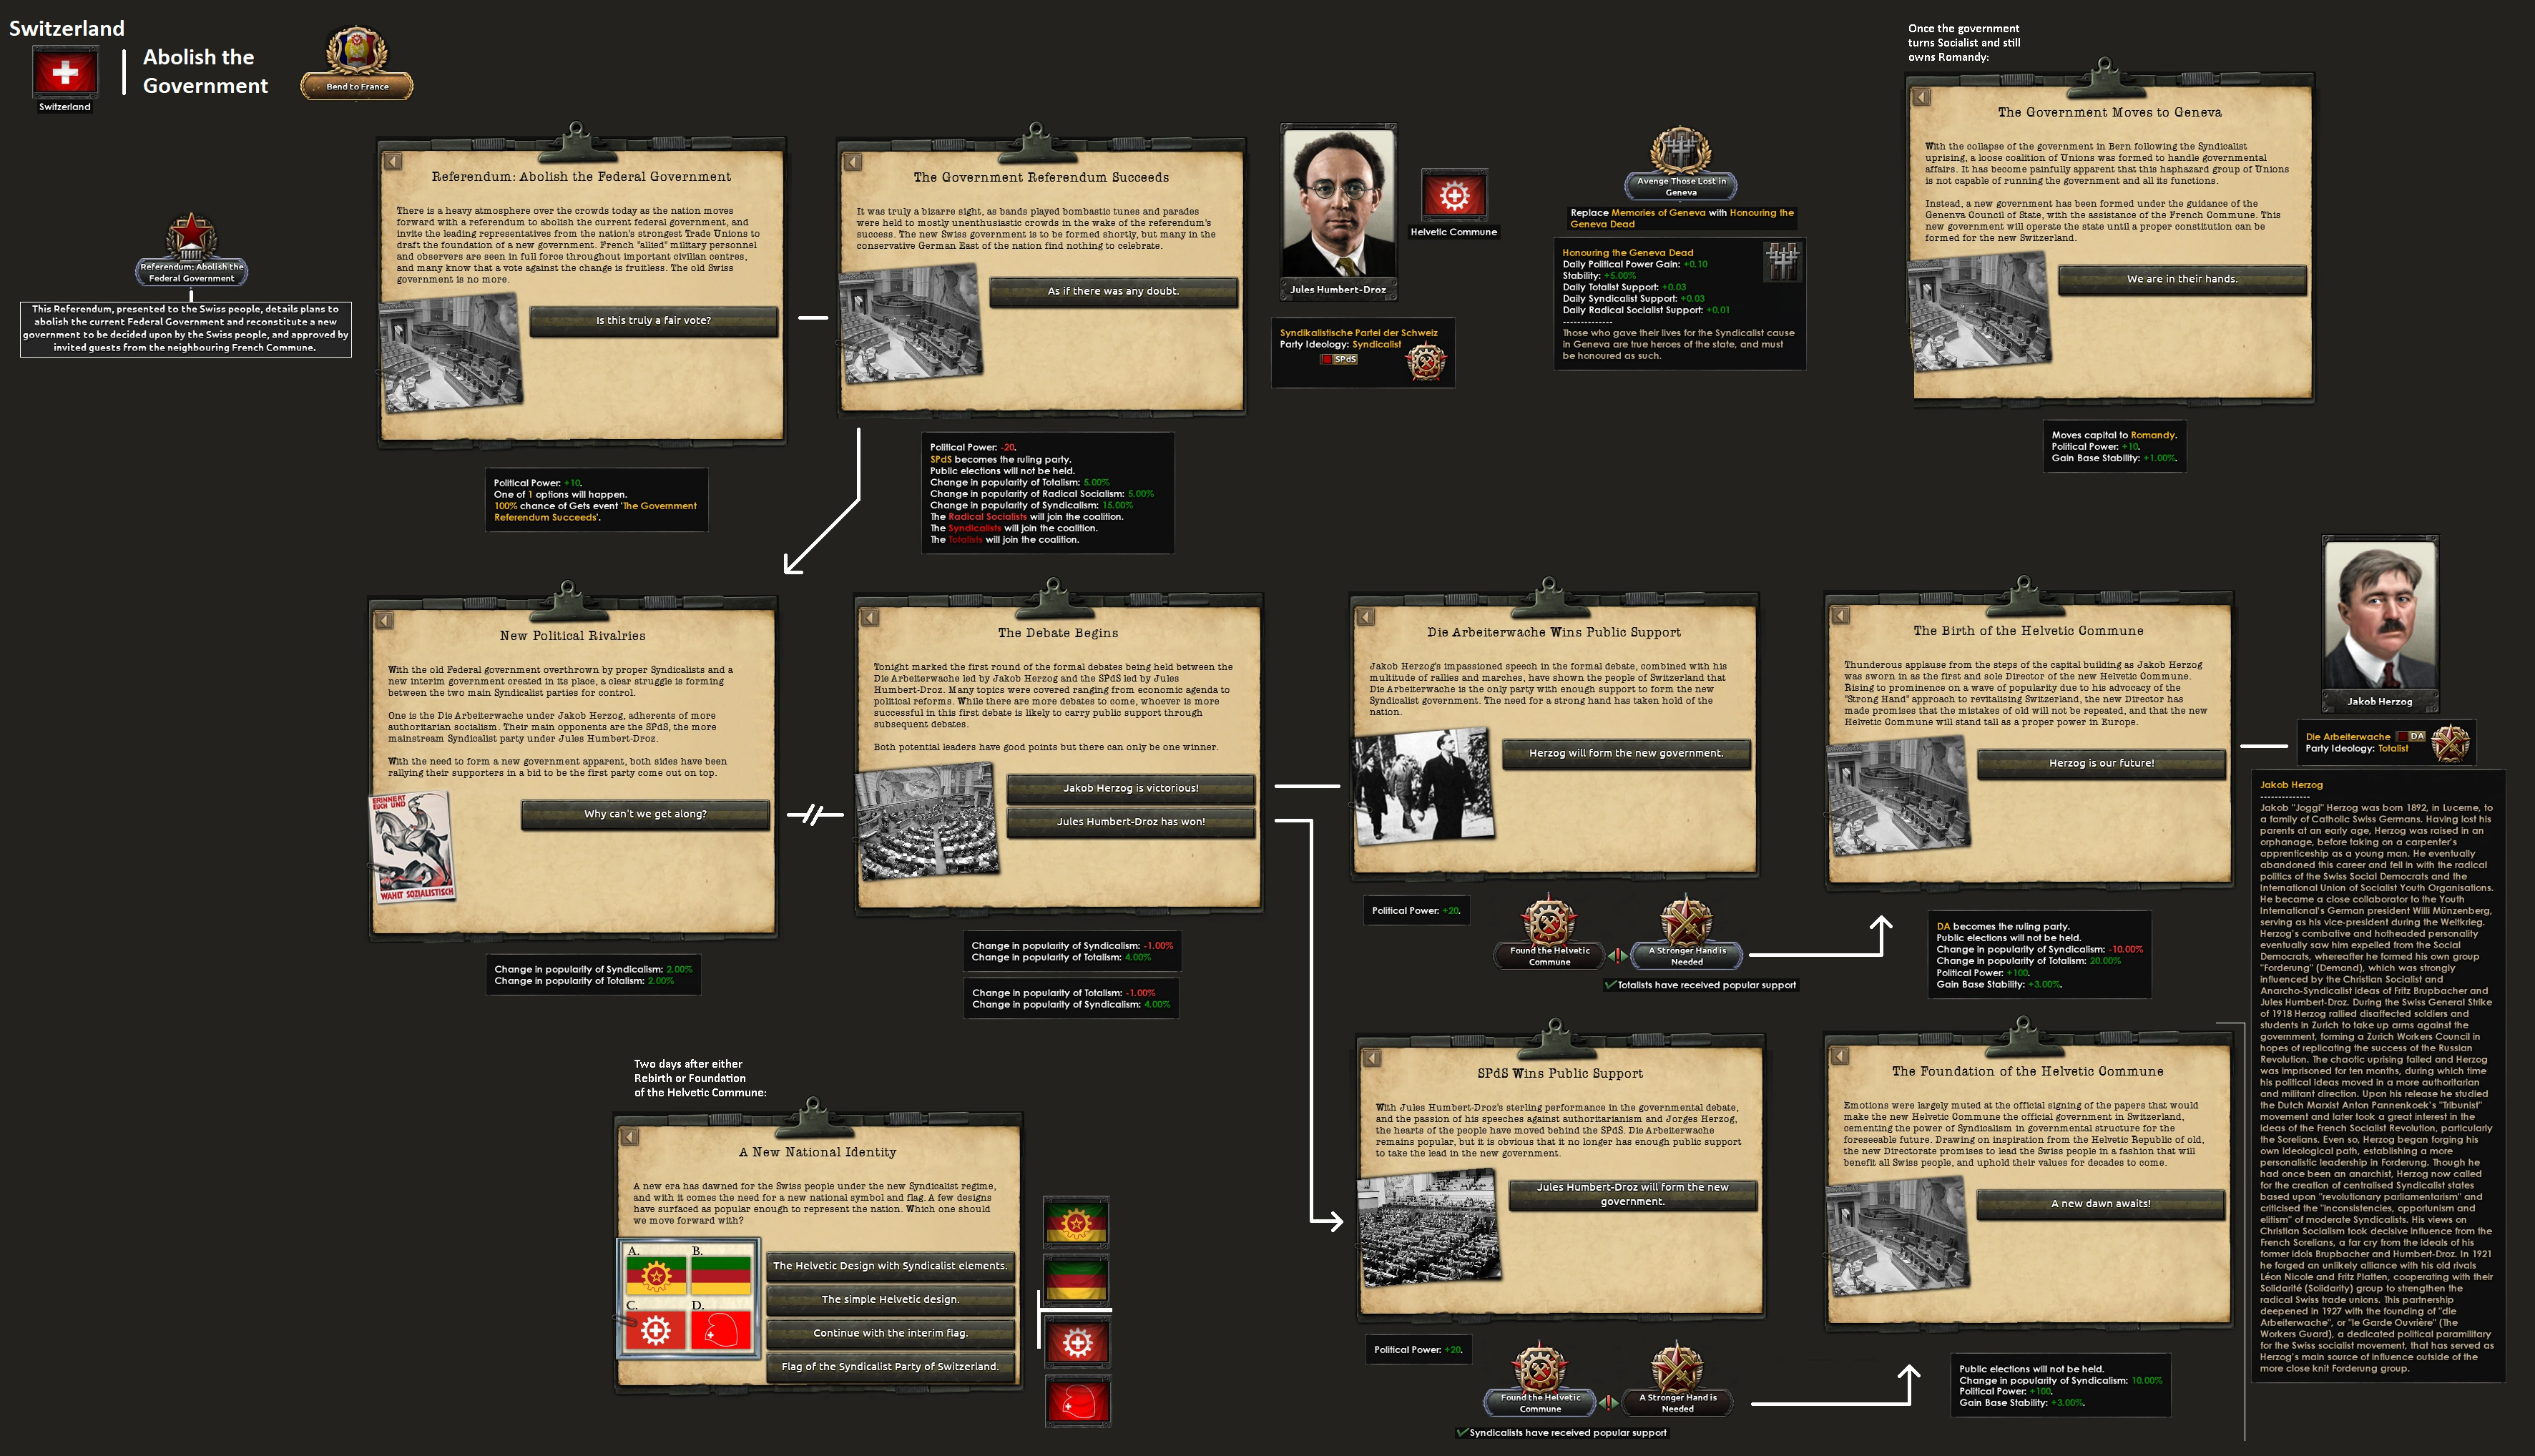Click Totalists have received popular support checkmark
The width and height of the screenshot is (2535, 1456).
[1610, 985]
